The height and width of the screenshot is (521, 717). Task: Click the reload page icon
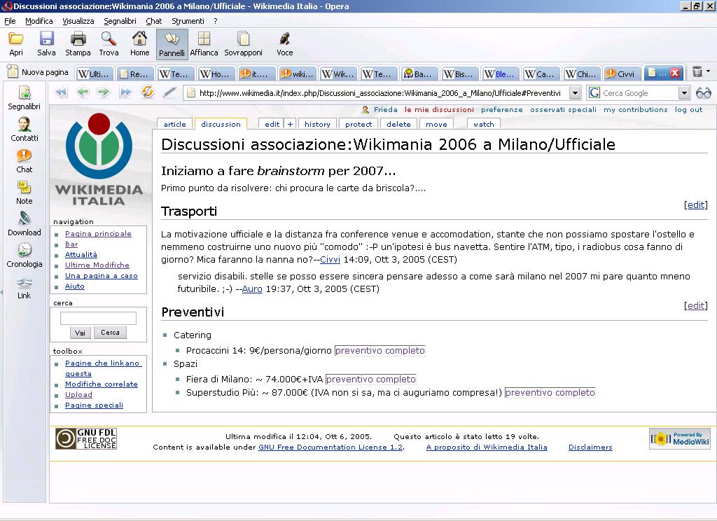pyautogui.click(x=147, y=92)
